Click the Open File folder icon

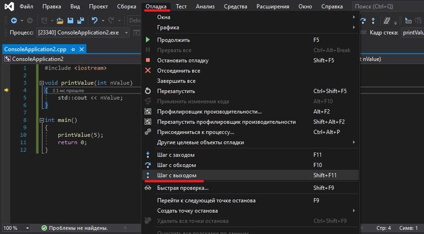(60, 20)
